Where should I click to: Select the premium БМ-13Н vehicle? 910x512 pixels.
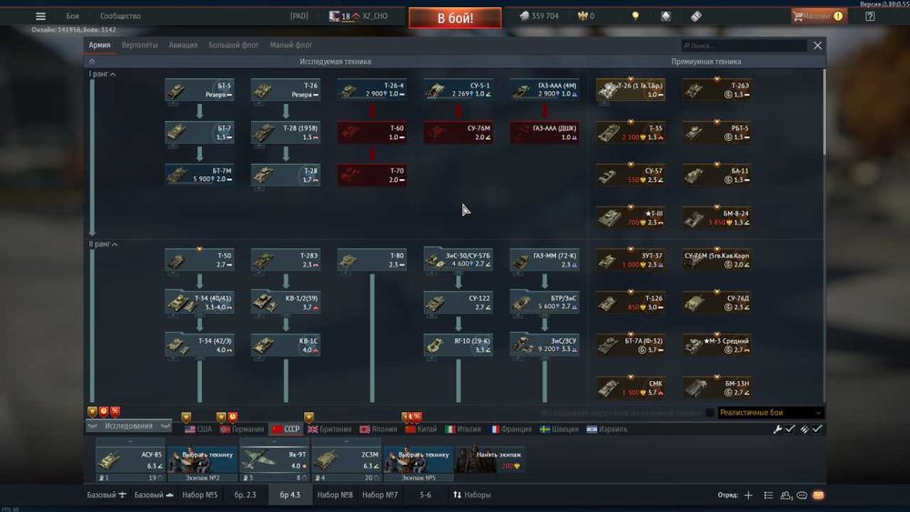click(x=717, y=388)
